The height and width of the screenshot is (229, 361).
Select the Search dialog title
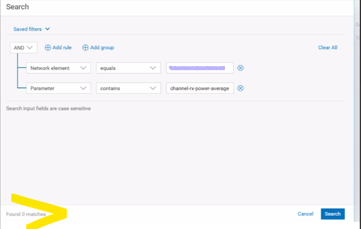pyautogui.click(x=17, y=7)
